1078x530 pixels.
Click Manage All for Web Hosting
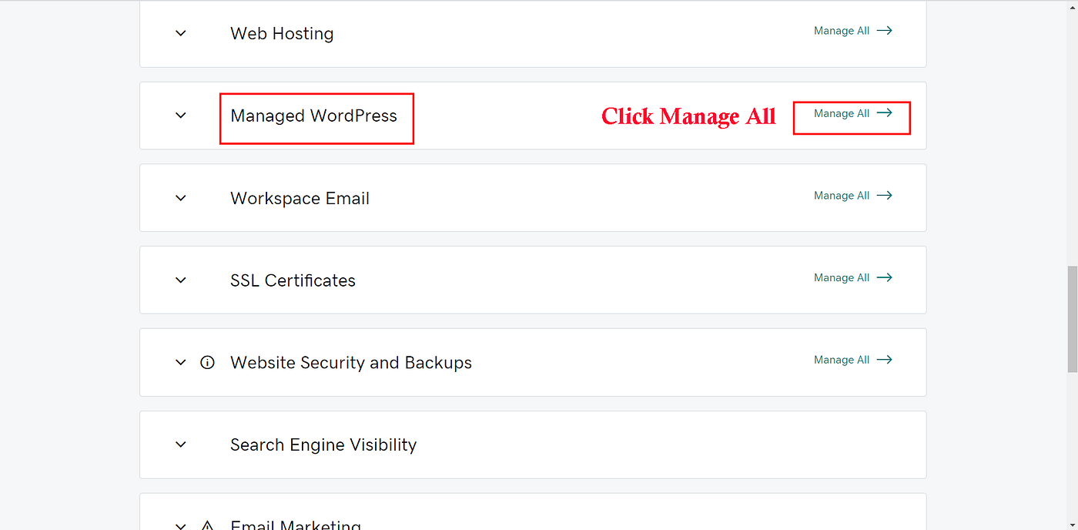(853, 31)
